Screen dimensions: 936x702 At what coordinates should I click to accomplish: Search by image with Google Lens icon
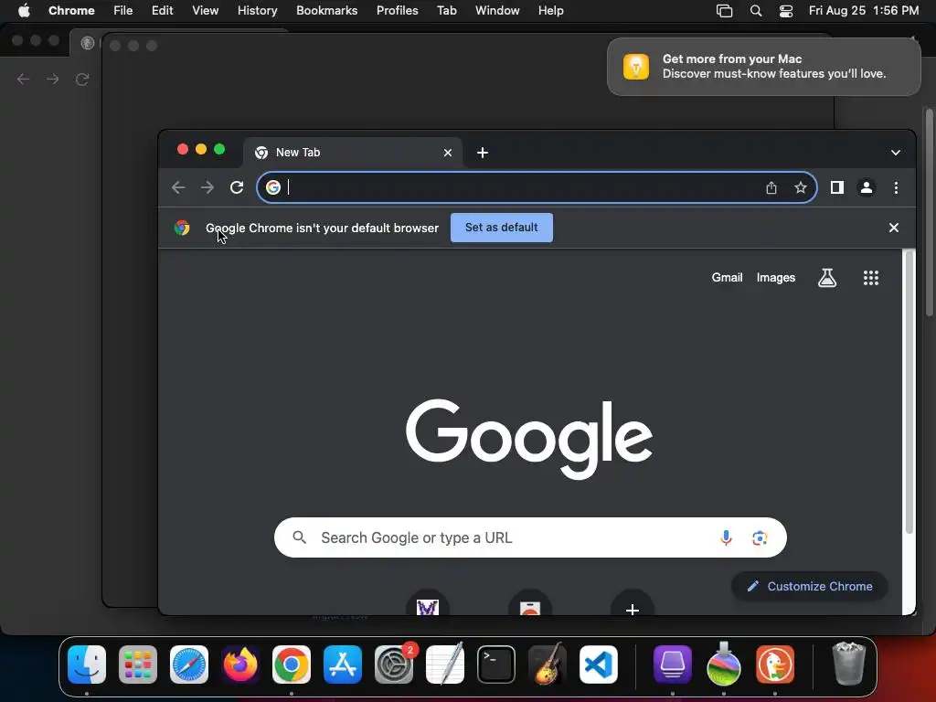760,537
